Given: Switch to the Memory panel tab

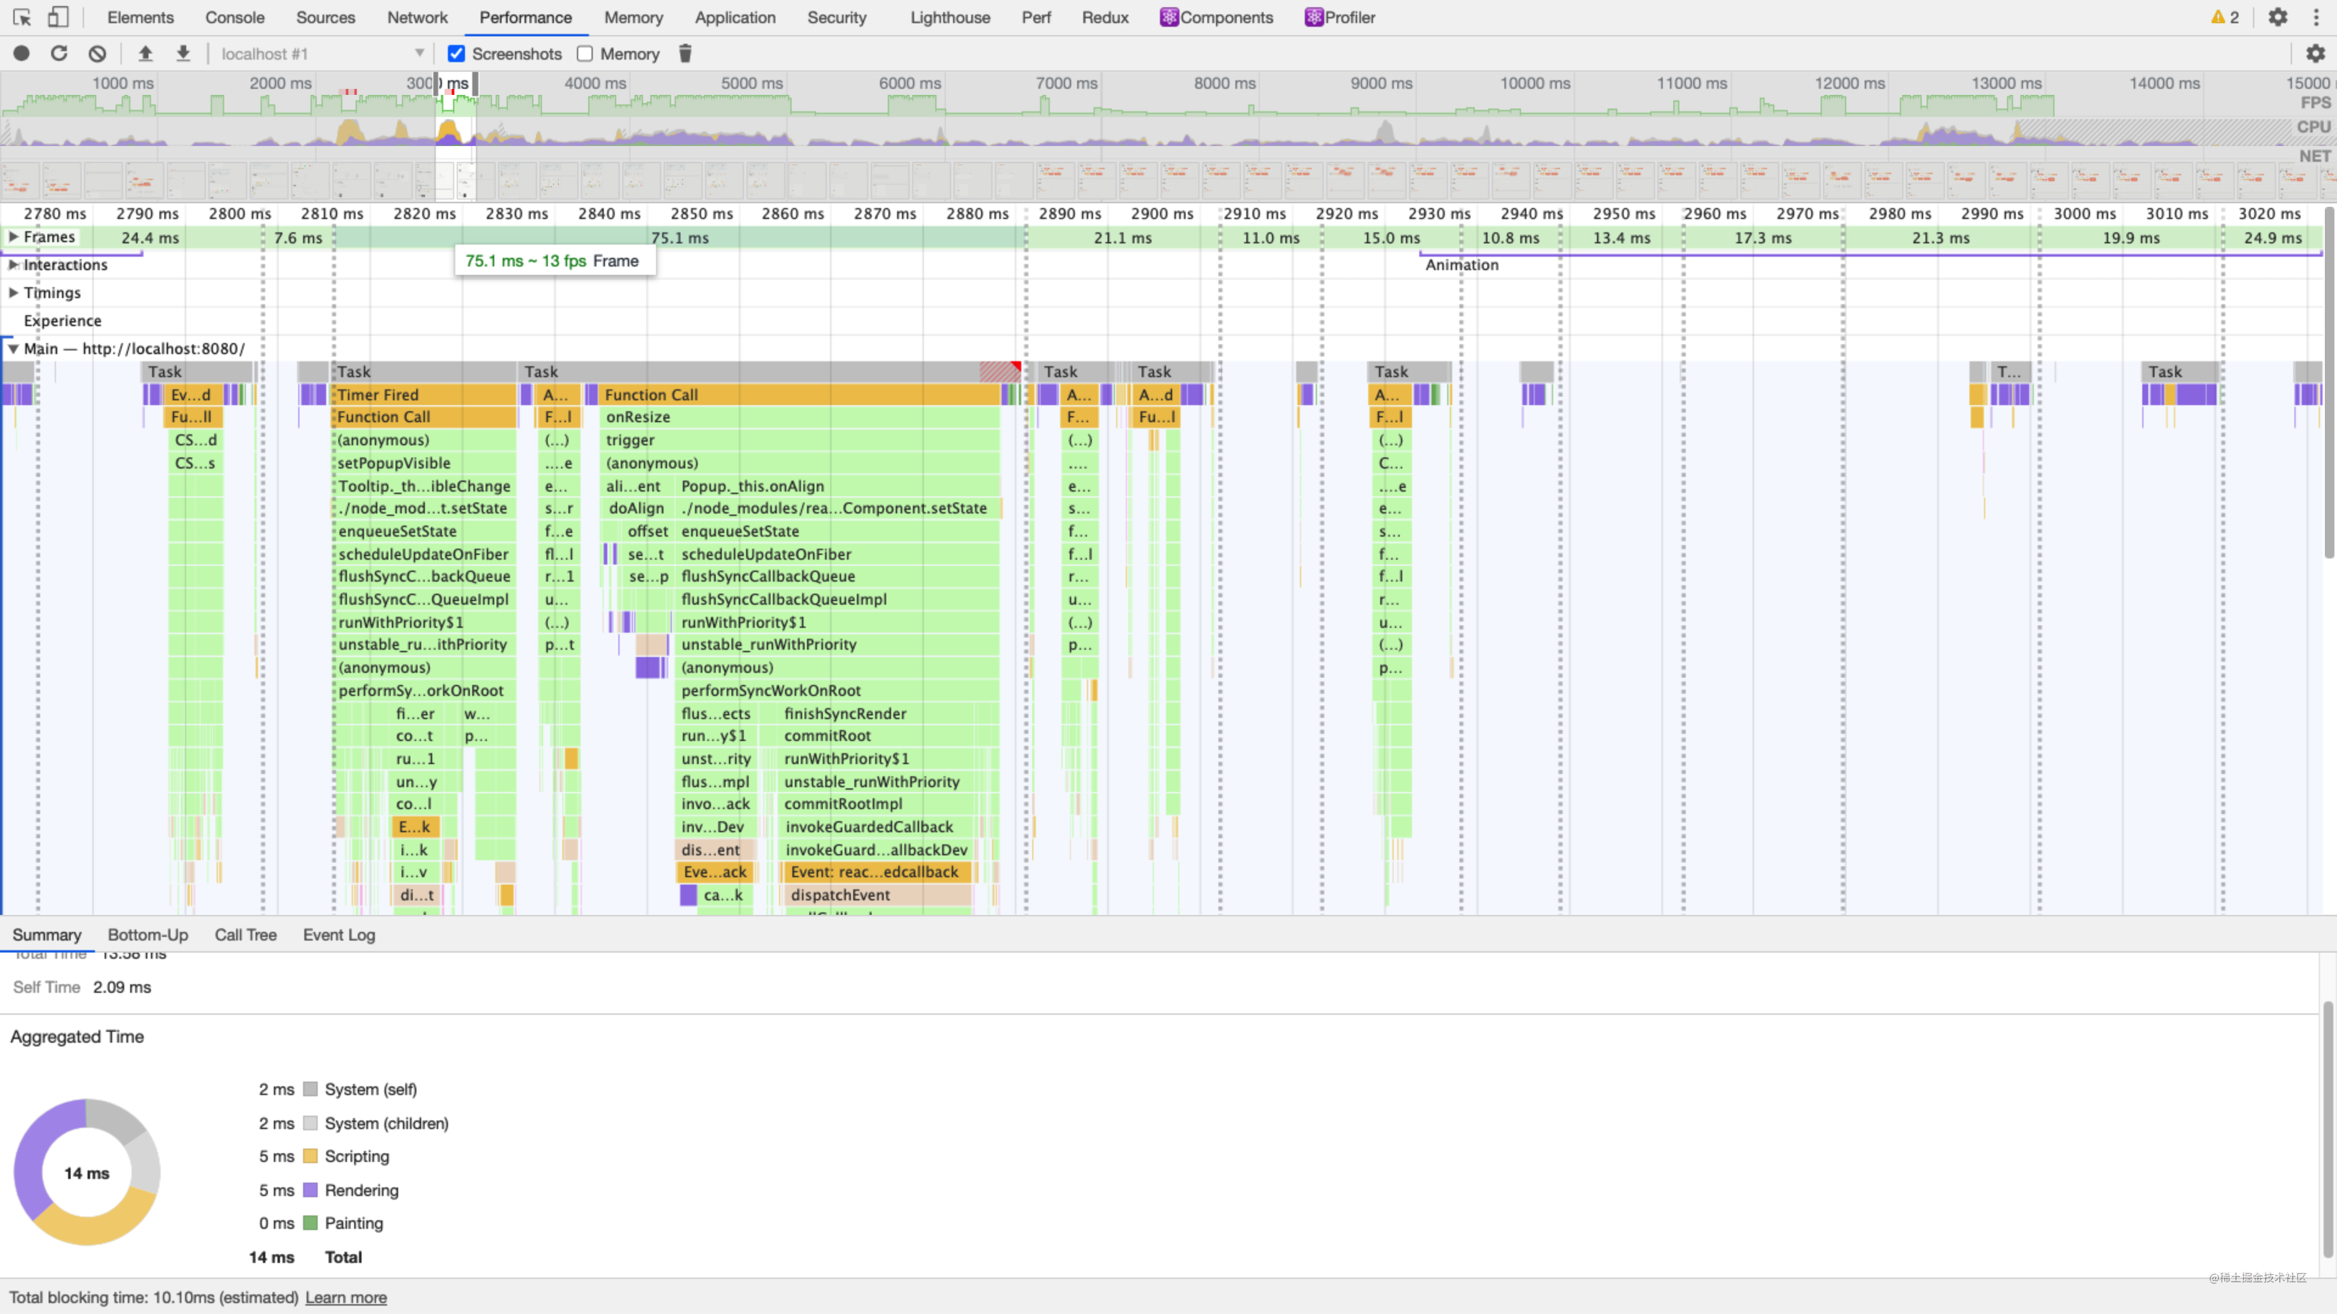Looking at the screenshot, I should (x=633, y=17).
